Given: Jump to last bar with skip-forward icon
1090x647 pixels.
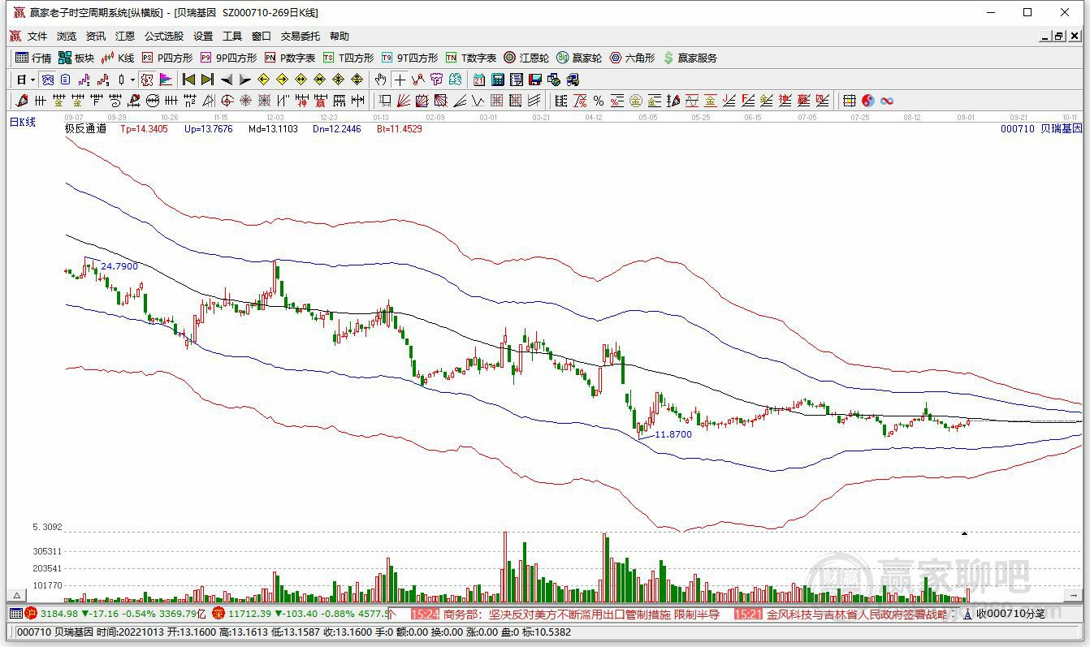Looking at the screenshot, I should [x=207, y=80].
